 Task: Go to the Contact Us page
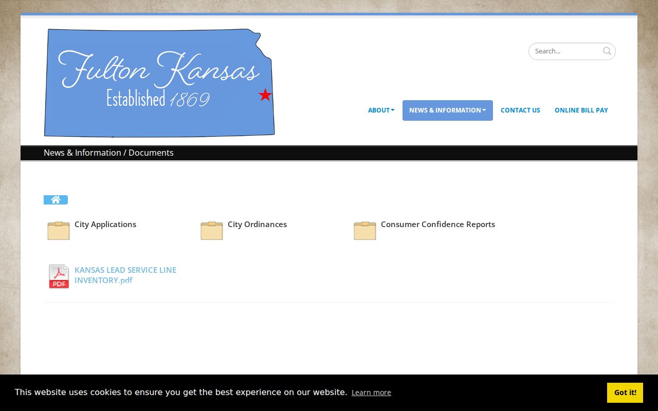pos(520,110)
